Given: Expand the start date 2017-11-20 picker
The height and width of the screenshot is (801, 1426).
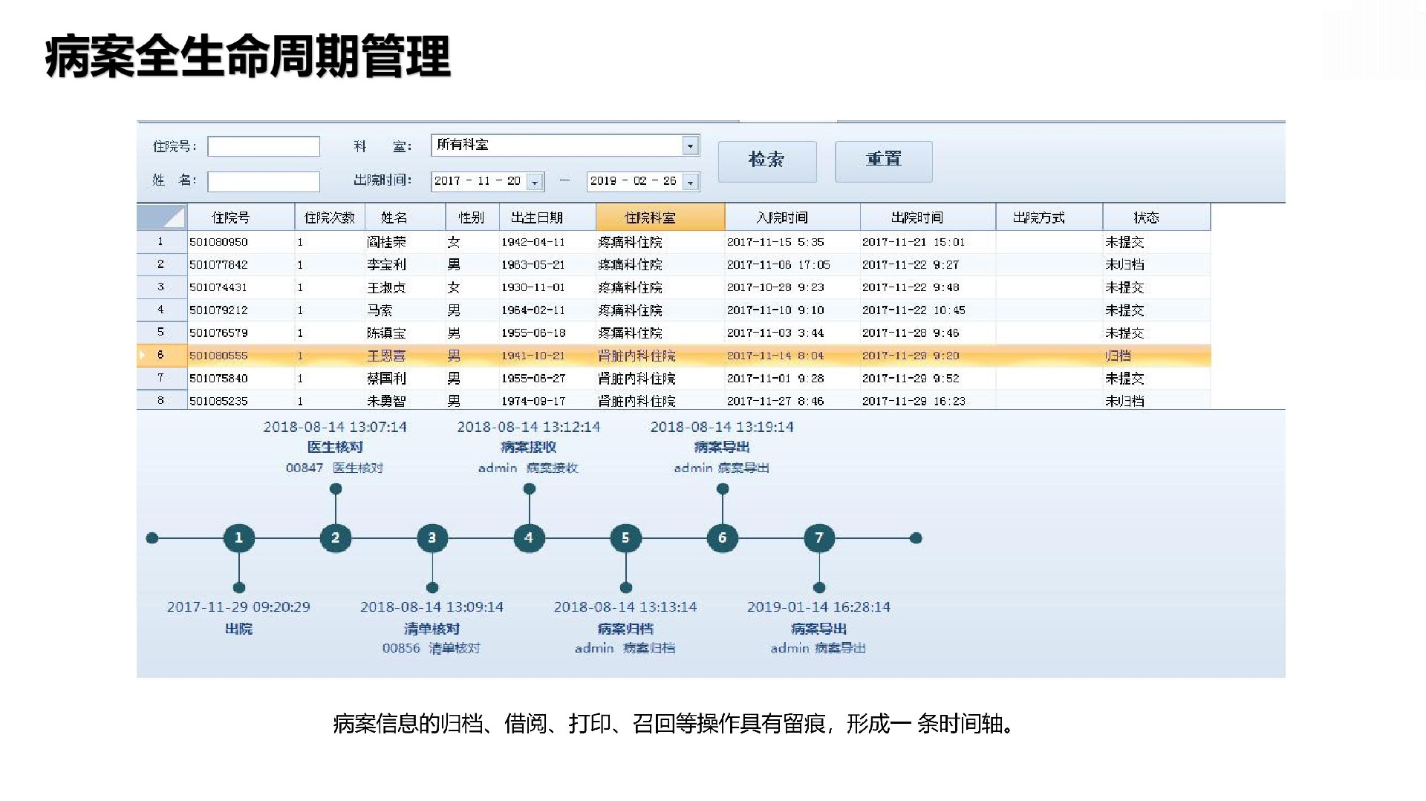Looking at the screenshot, I should [535, 182].
